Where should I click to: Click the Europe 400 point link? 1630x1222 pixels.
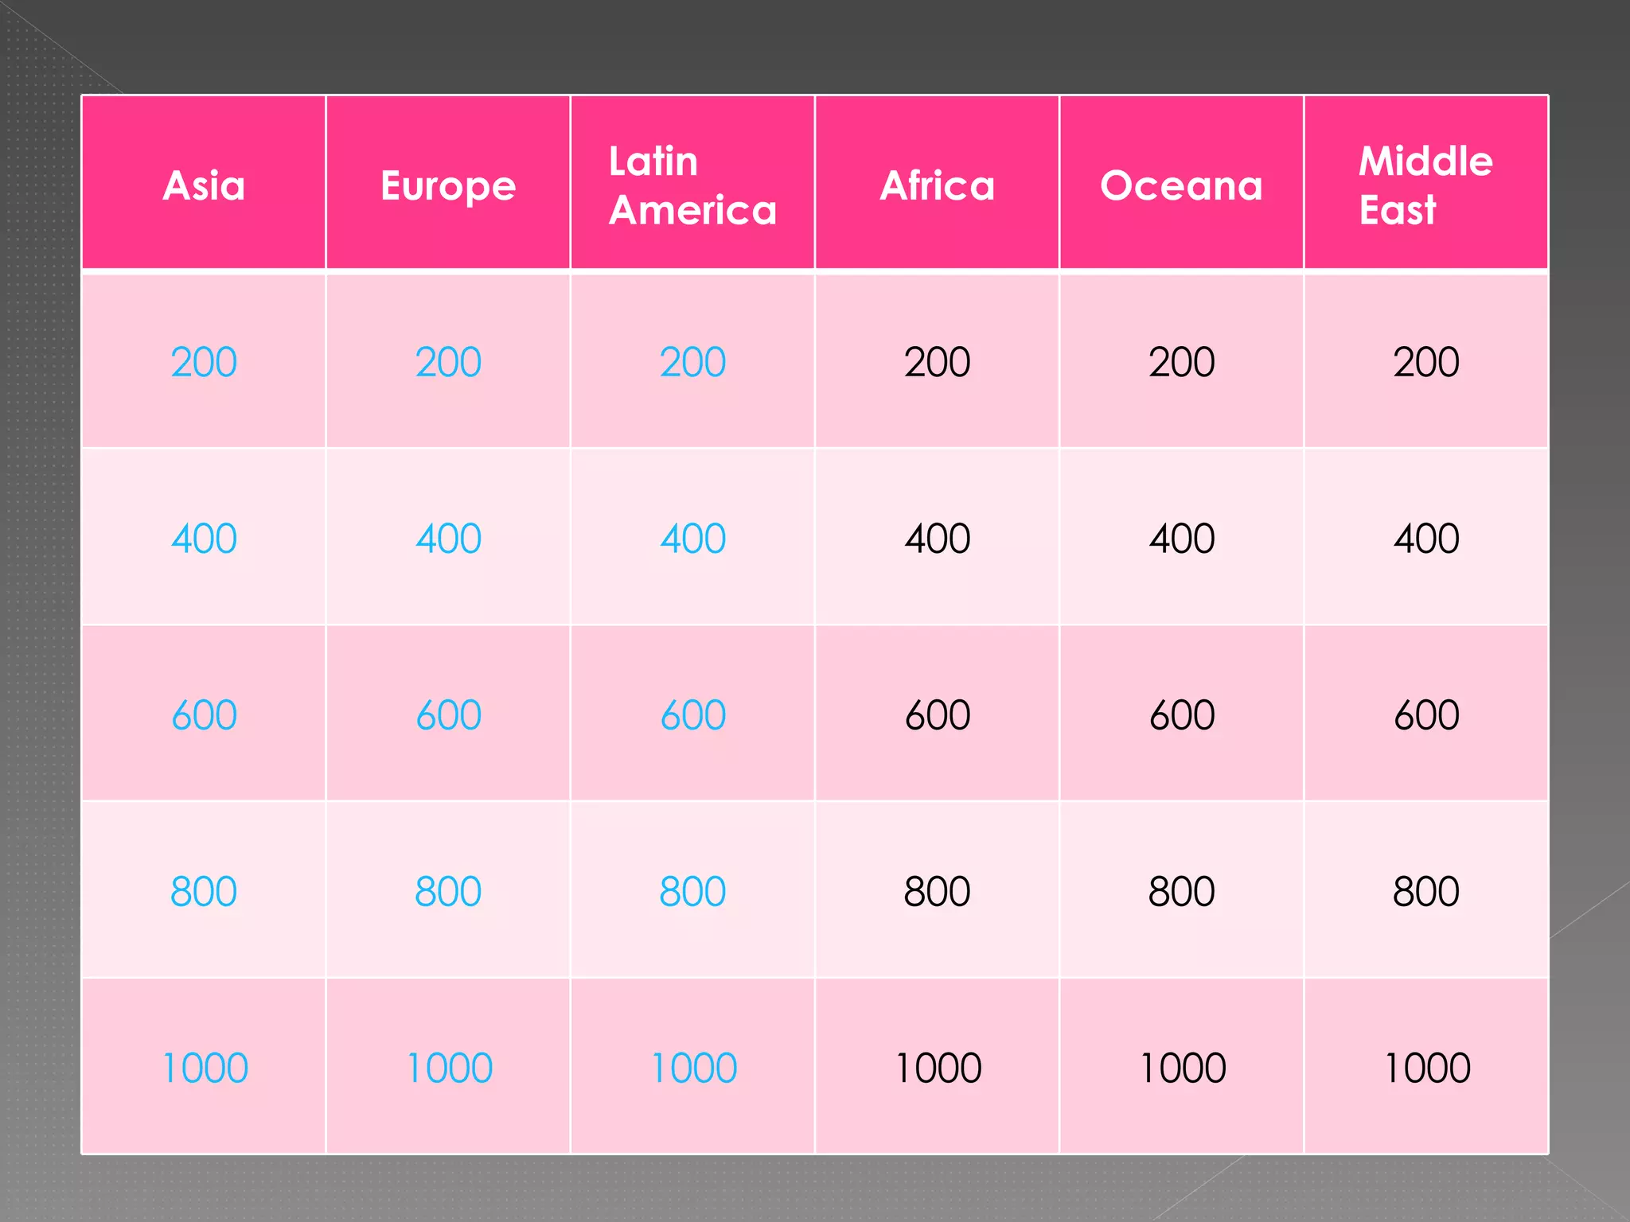coord(448,539)
